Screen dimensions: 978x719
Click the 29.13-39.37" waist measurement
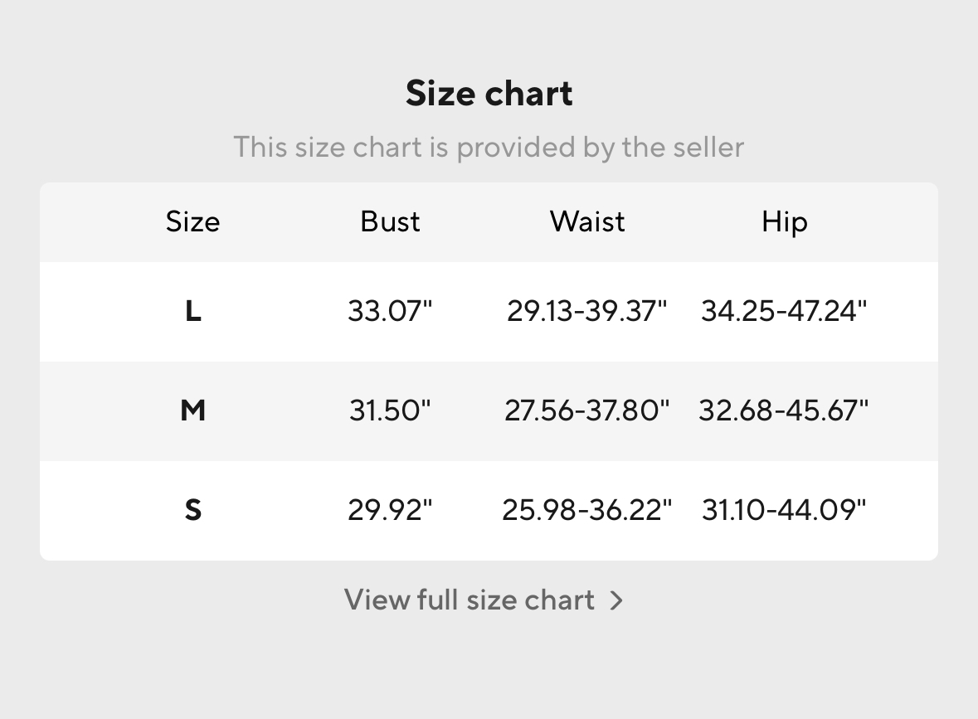pyautogui.click(x=587, y=310)
